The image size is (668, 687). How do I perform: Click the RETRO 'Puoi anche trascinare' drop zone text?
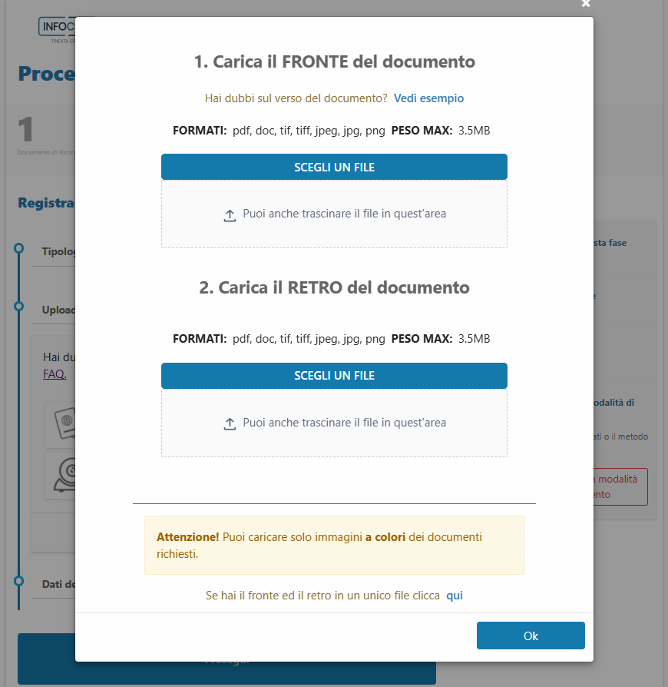pyautogui.click(x=344, y=423)
